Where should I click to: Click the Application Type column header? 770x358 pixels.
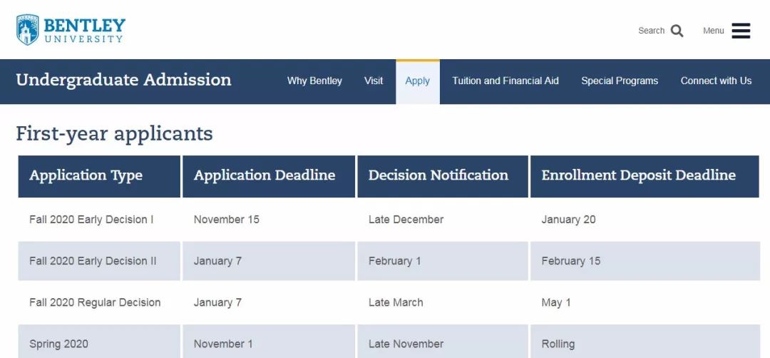coord(99,176)
